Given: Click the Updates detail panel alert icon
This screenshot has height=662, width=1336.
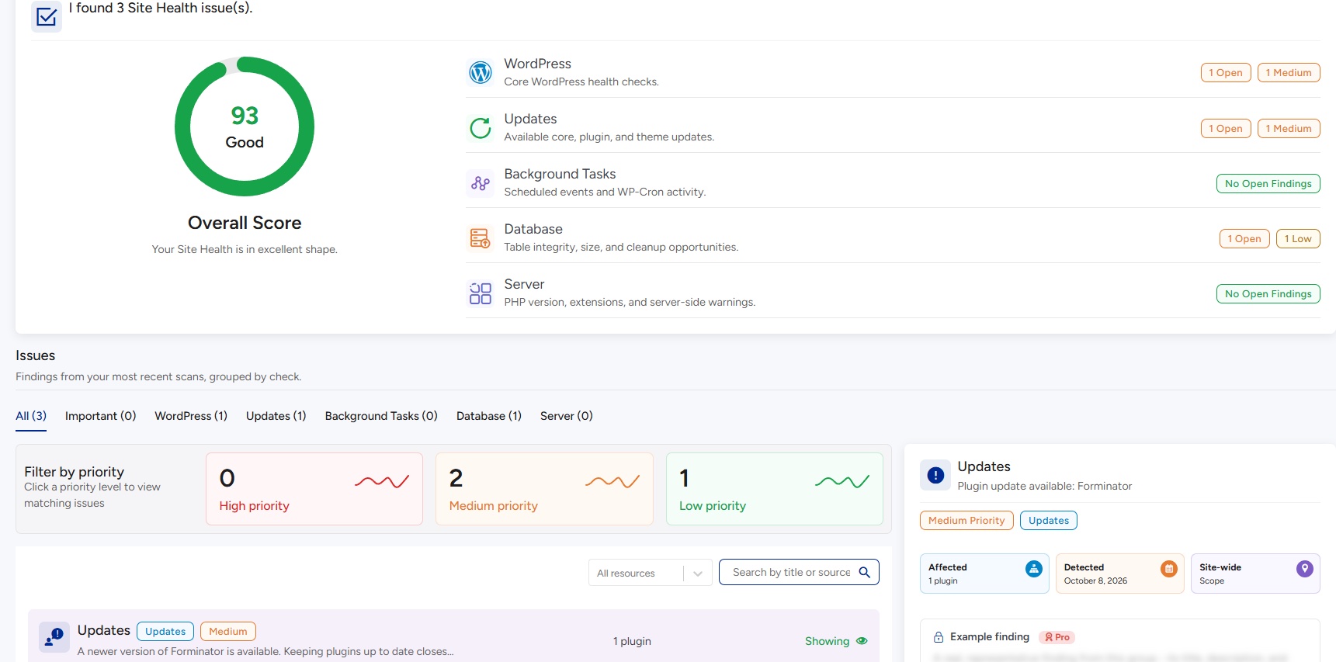Looking at the screenshot, I should pos(935,476).
